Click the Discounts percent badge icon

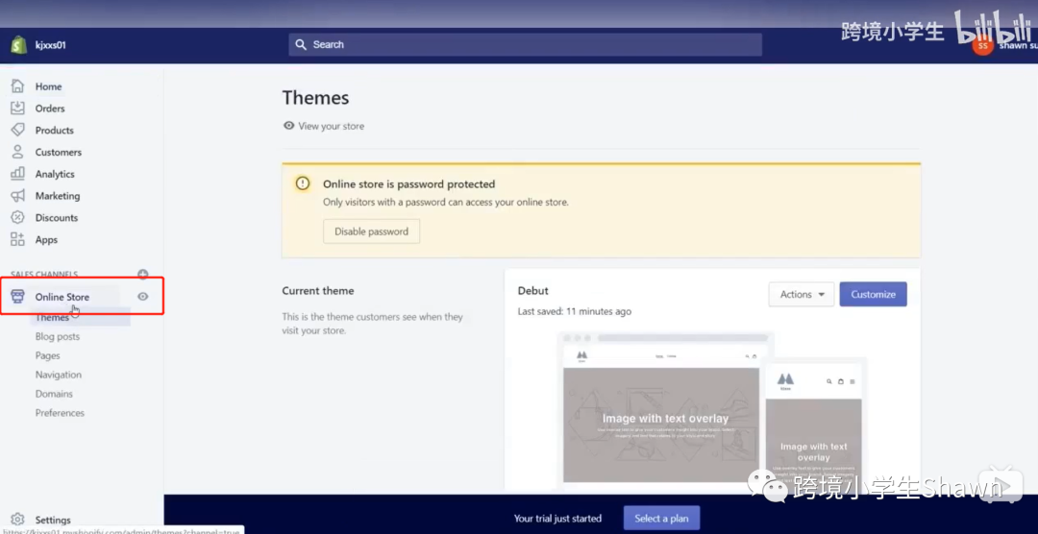18,217
